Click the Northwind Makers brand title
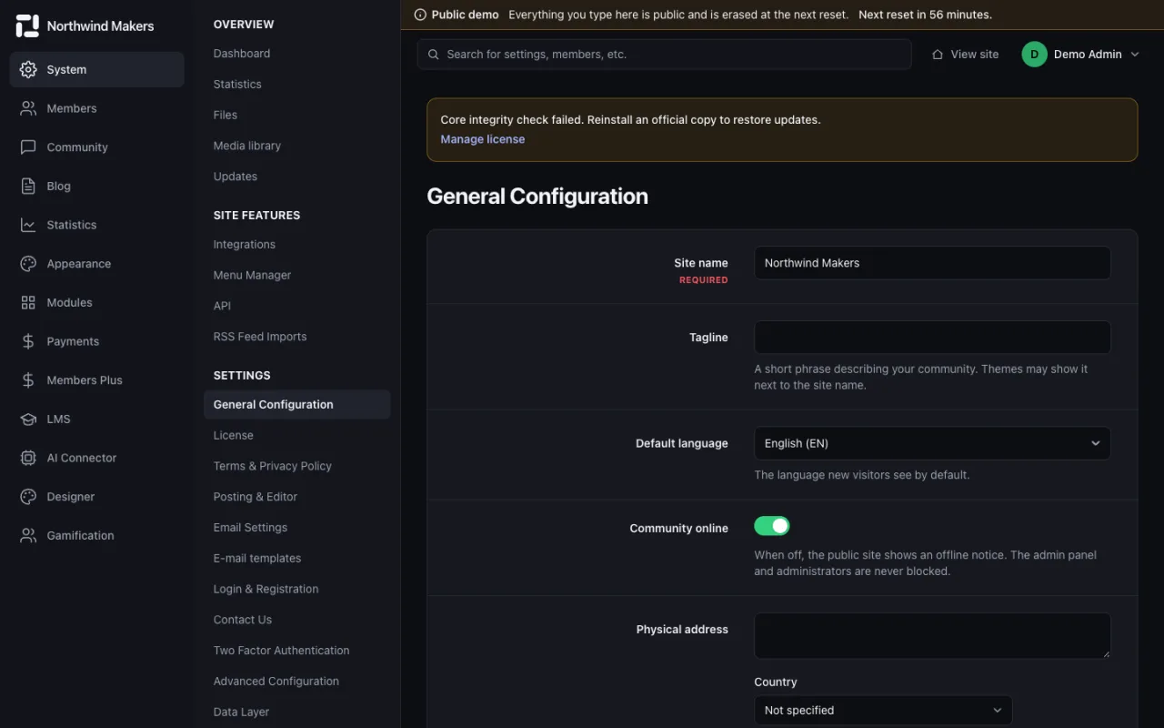Viewport: 1164px width, 728px height. (x=101, y=26)
